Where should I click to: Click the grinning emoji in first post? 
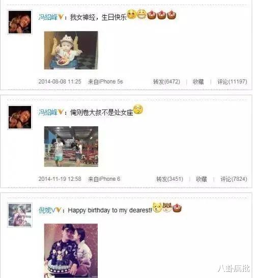[142, 14]
